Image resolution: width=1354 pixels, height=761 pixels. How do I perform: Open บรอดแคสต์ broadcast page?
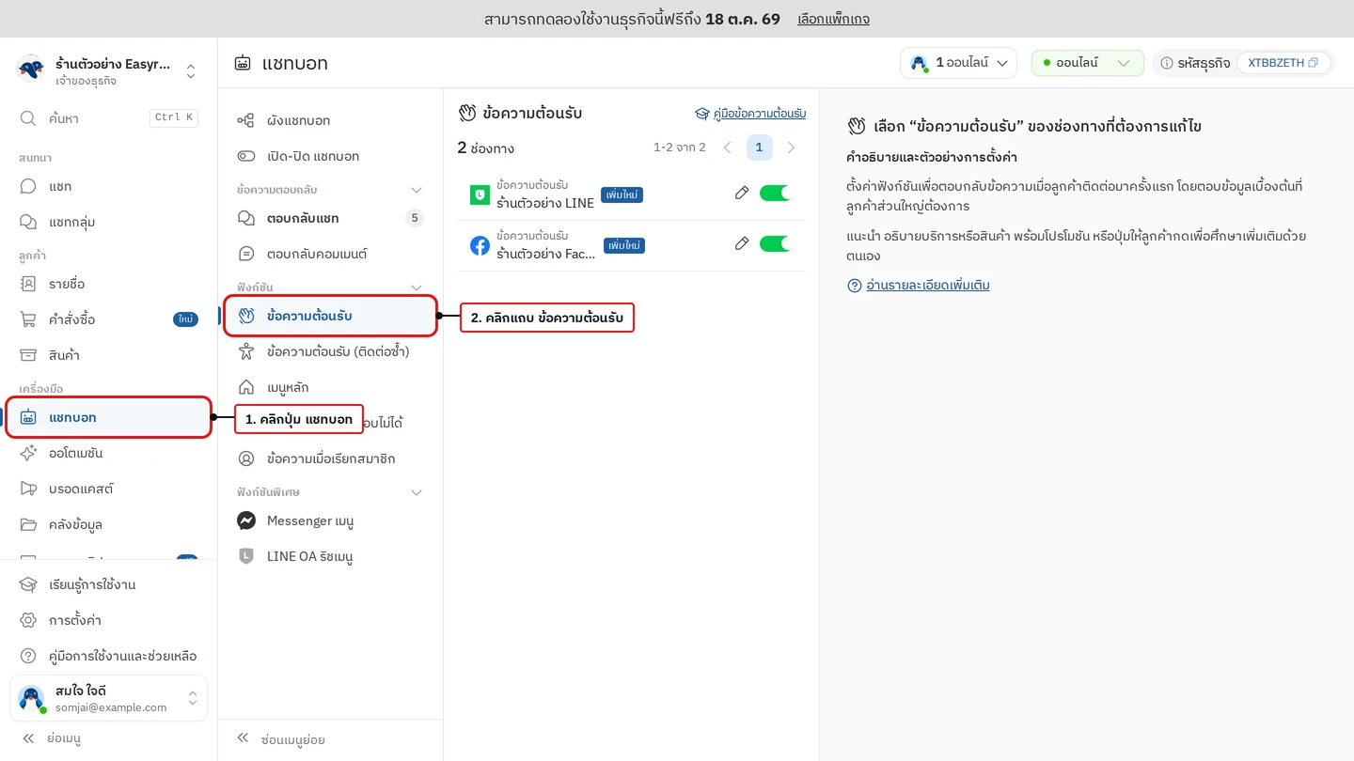pyautogui.click(x=109, y=489)
